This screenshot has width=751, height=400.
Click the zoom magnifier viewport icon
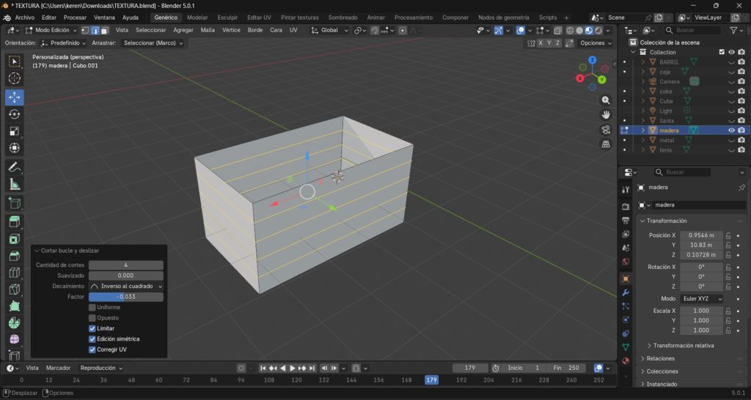606,100
